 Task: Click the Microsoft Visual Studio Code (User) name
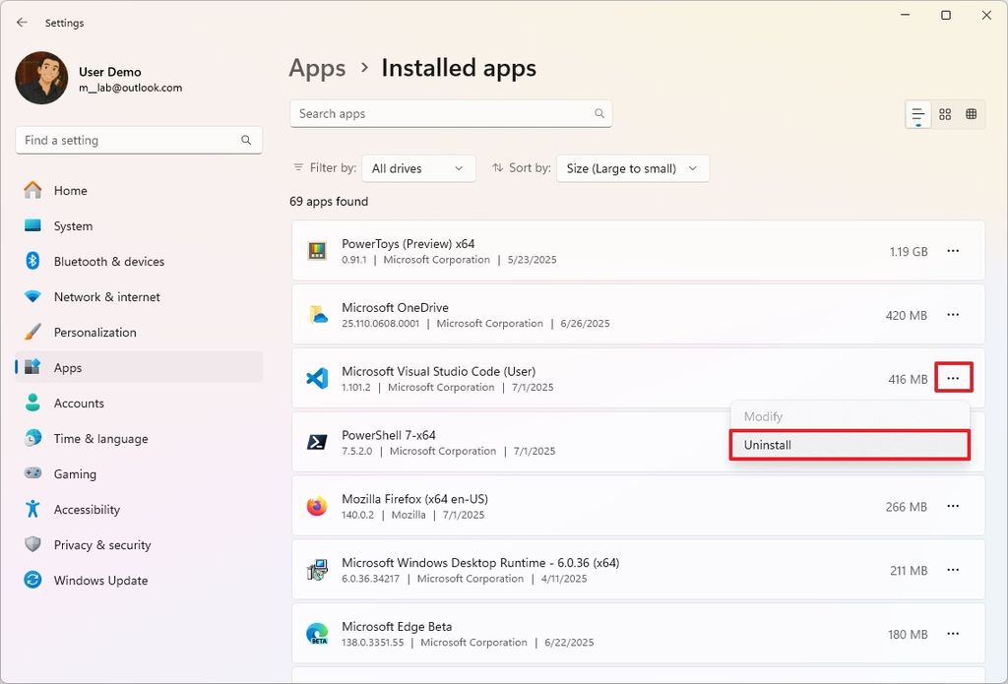(438, 371)
